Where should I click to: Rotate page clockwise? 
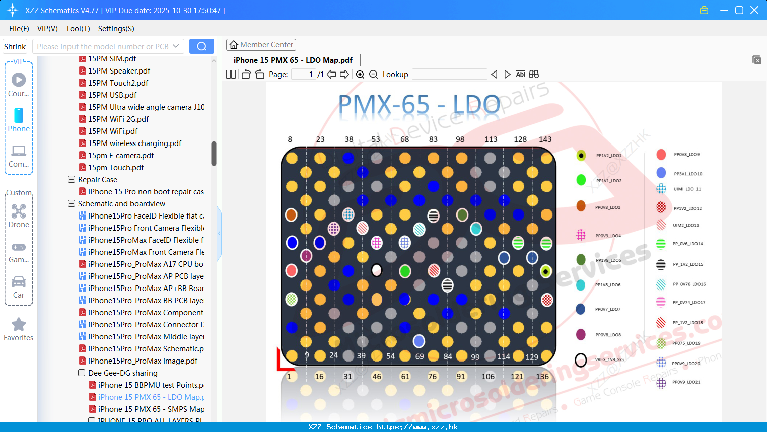click(x=259, y=74)
